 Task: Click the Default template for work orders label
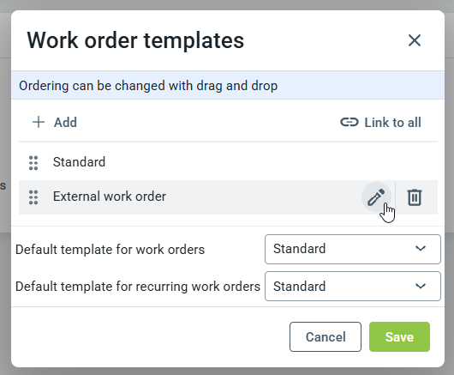[110, 250]
